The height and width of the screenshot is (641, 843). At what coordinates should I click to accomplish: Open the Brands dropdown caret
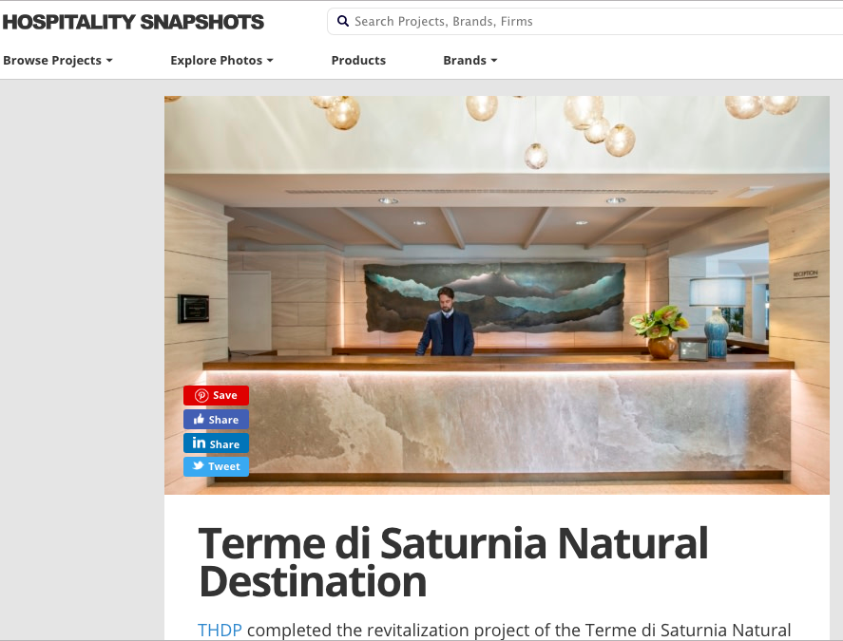(494, 61)
